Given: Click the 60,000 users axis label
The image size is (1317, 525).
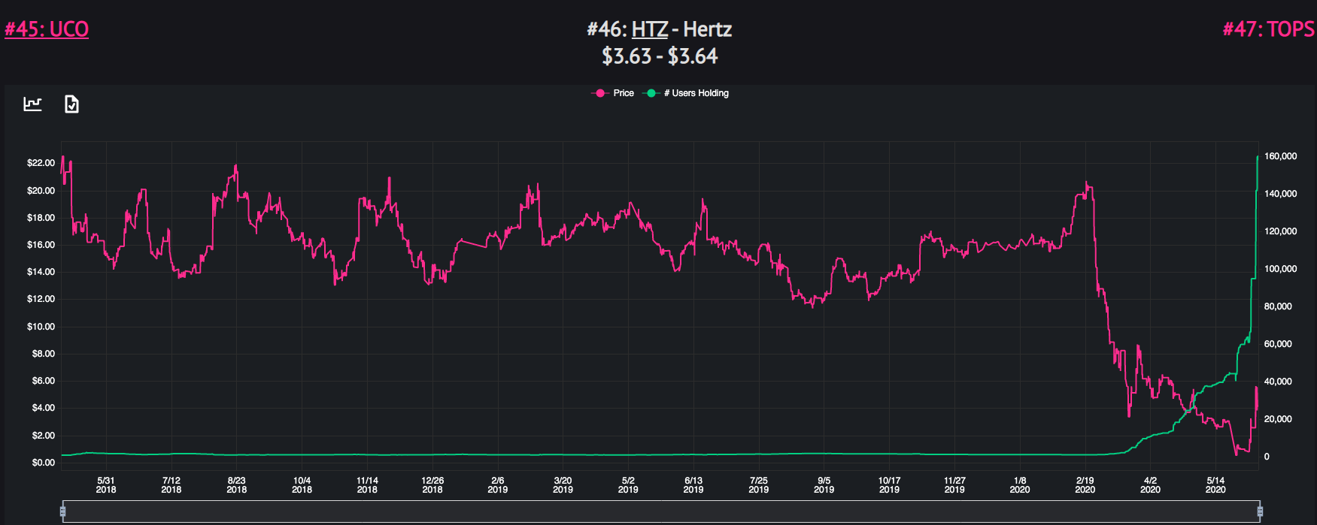Looking at the screenshot, I should point(1279,344).
